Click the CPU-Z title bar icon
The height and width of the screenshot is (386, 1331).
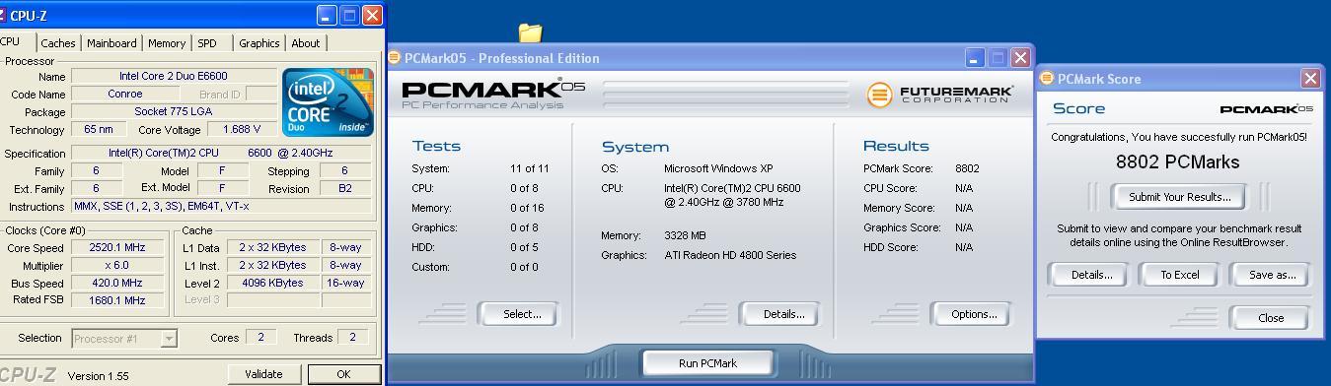coord(3,16)
